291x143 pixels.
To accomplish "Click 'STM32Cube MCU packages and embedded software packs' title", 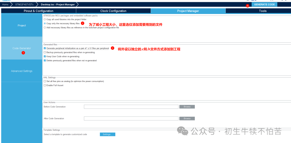I will (x=71, y=16).
